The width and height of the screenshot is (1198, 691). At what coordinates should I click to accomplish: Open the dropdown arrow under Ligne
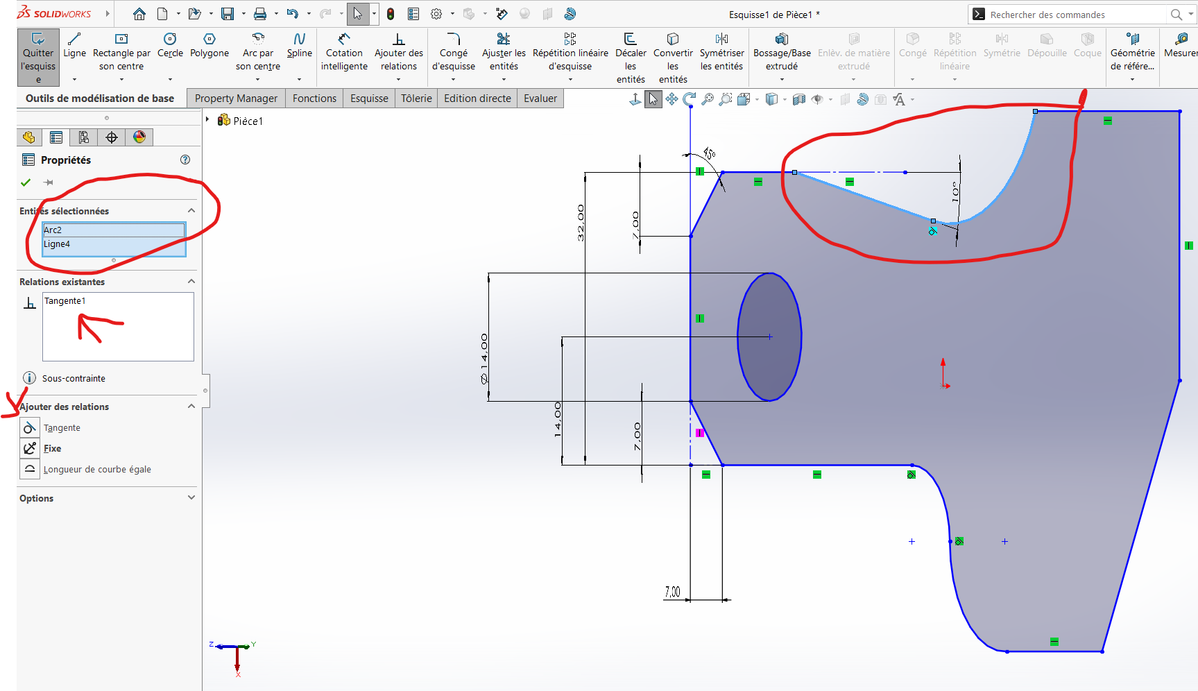coord(74,80)
